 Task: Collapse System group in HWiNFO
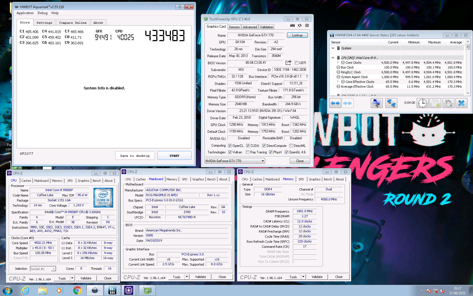click(333, 48)
